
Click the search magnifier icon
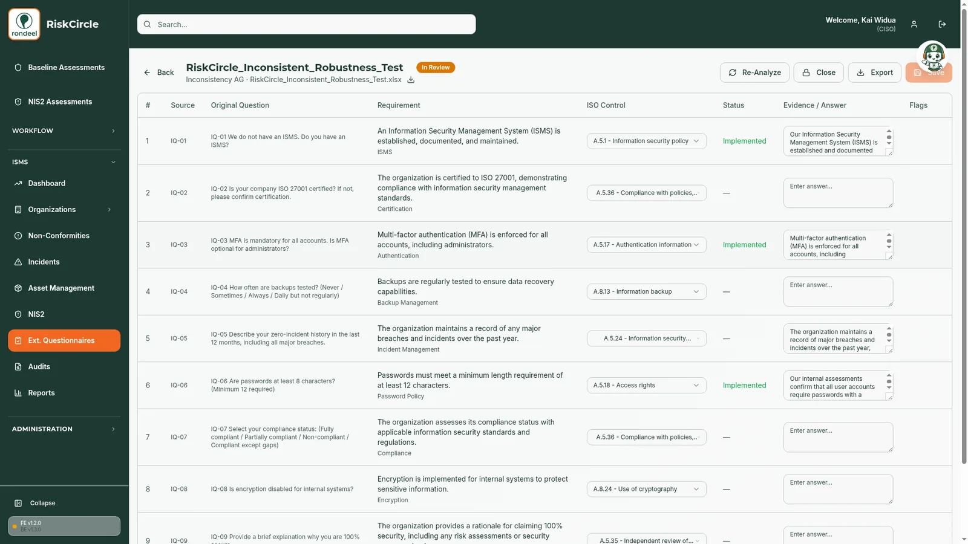click(x=148, y=24)
